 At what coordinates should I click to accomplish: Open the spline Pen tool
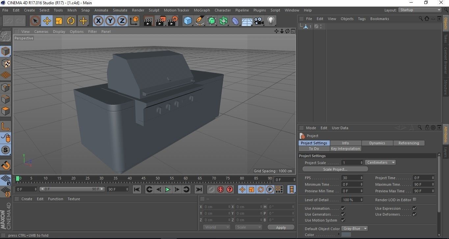tap(199, 21)
